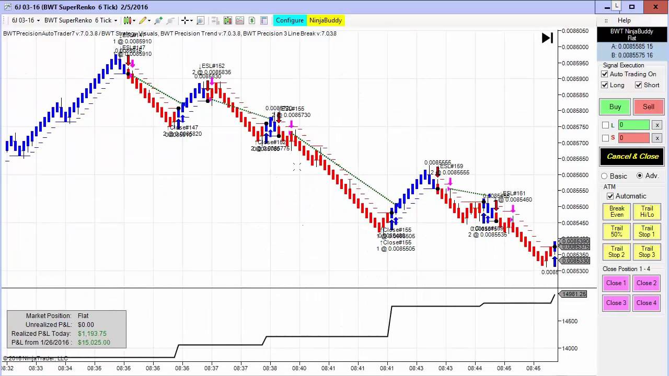Viewport: 669px width, 376px height.
Task: Click the Close 1 position button
Action: click(x=616, y=283)
